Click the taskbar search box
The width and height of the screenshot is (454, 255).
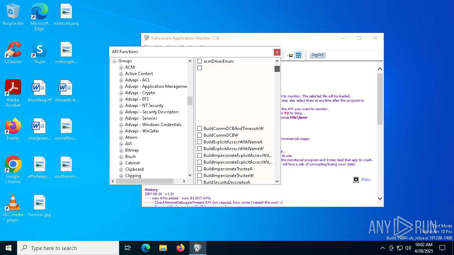68,248
